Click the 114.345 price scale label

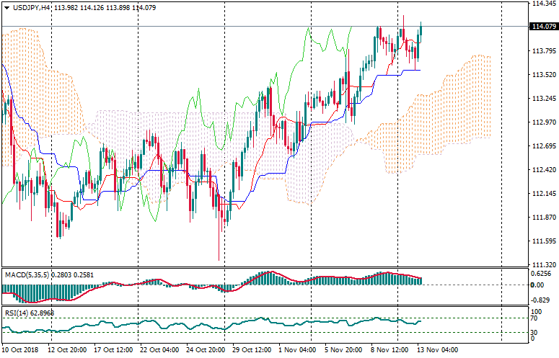[542, 4]
